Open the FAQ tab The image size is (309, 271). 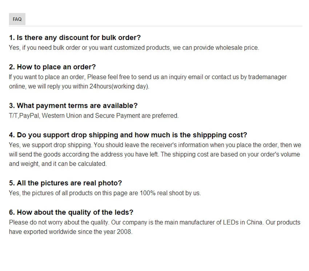17,19
